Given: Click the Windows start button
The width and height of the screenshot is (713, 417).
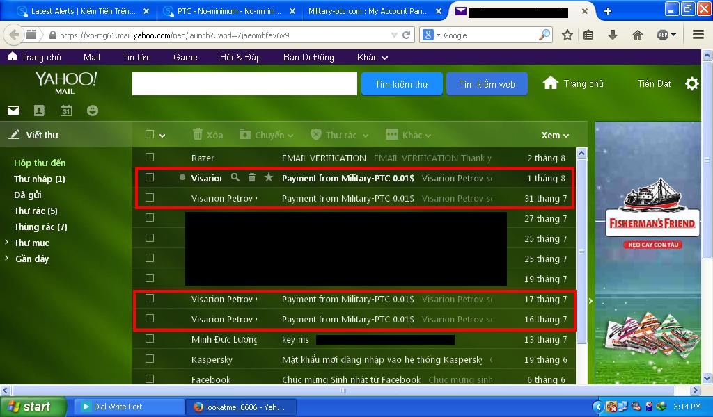Looking at the screenshot, I should tap(33, 407).
